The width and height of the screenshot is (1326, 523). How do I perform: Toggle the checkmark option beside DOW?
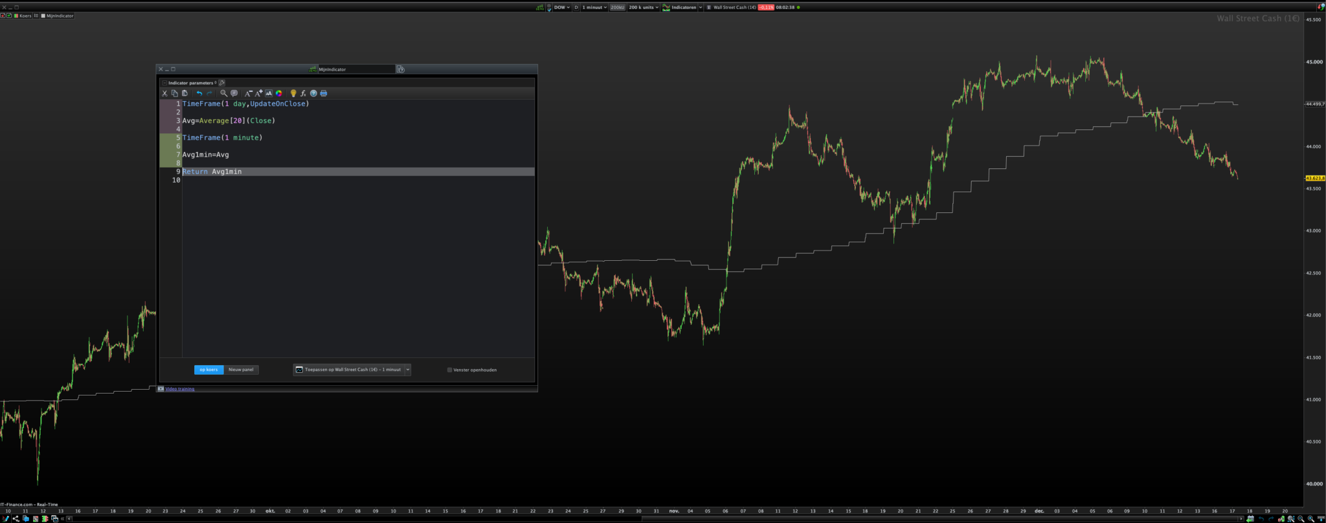pos(549,7)
